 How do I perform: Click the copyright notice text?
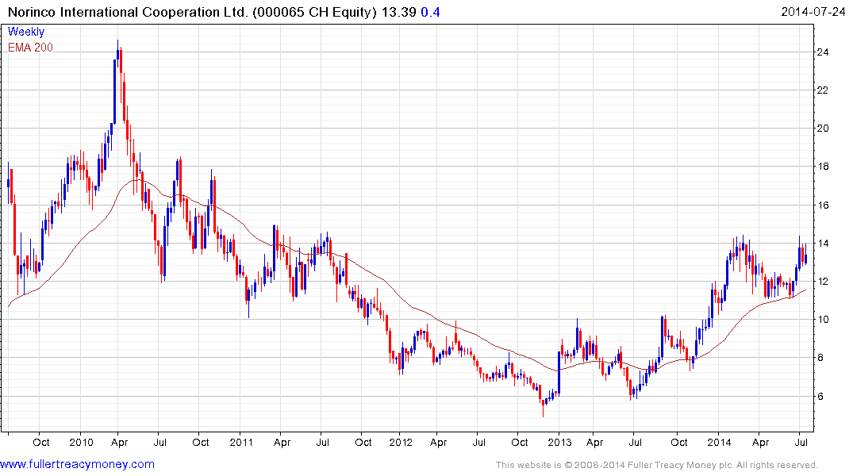click(x=657, y=465)
